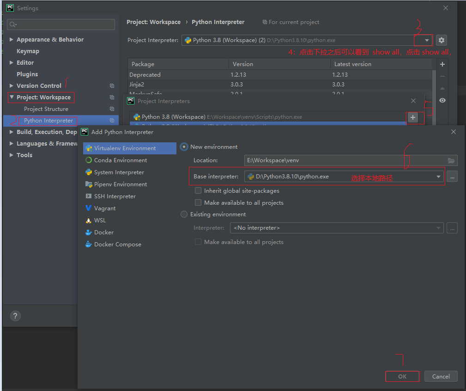Click the Virtualenv Environment python icon
This screenshot has width=466, height=391.
coord(89,148)
